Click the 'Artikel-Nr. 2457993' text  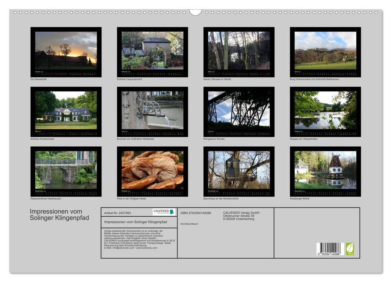118,213
